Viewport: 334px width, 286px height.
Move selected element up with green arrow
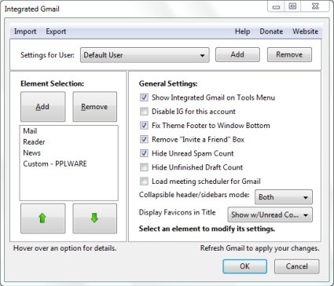pyautogui.click(x=43, y=218)
